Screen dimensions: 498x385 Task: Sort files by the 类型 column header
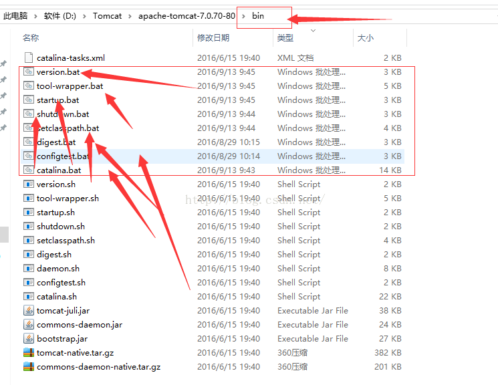[x=285, y=38]
